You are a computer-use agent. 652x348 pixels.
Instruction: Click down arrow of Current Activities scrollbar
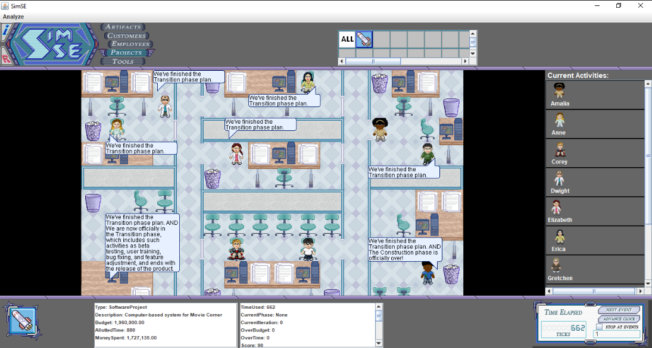tap(648, 283)
